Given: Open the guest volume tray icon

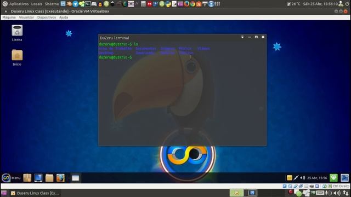Looking at the screenshot, I should [x=303, y=178].
